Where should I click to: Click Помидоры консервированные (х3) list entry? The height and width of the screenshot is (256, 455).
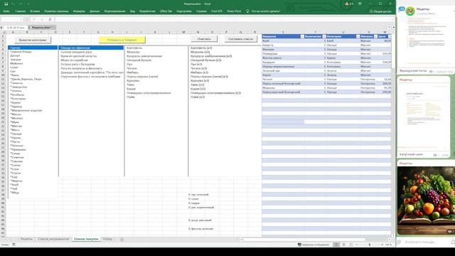pyautogui.click(x=215, y=93)
